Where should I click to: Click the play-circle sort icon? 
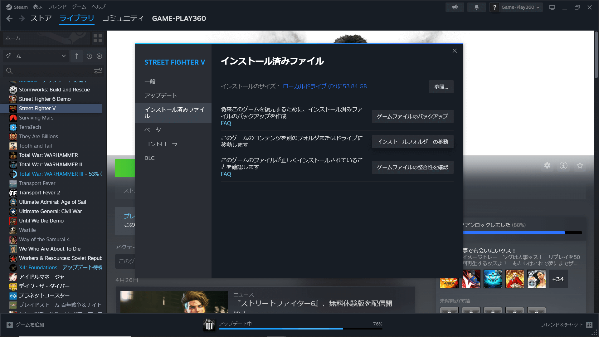click(x=99, y=56)
